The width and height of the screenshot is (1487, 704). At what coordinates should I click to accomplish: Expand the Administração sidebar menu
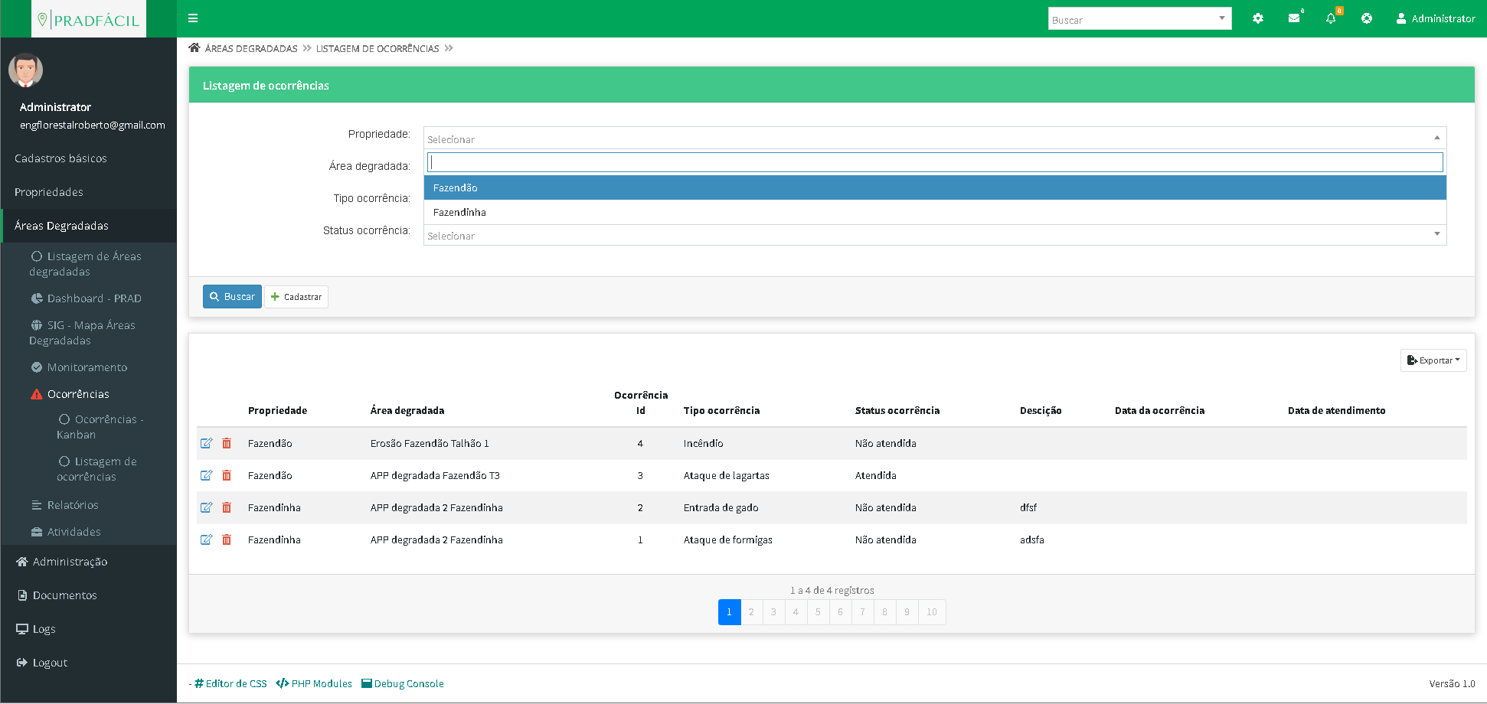(70, 562)
